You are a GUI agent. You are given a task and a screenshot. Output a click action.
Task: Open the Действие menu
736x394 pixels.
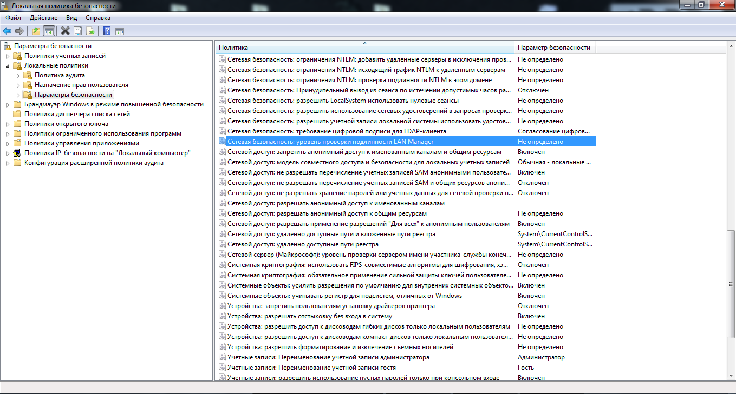coord(43,18)
